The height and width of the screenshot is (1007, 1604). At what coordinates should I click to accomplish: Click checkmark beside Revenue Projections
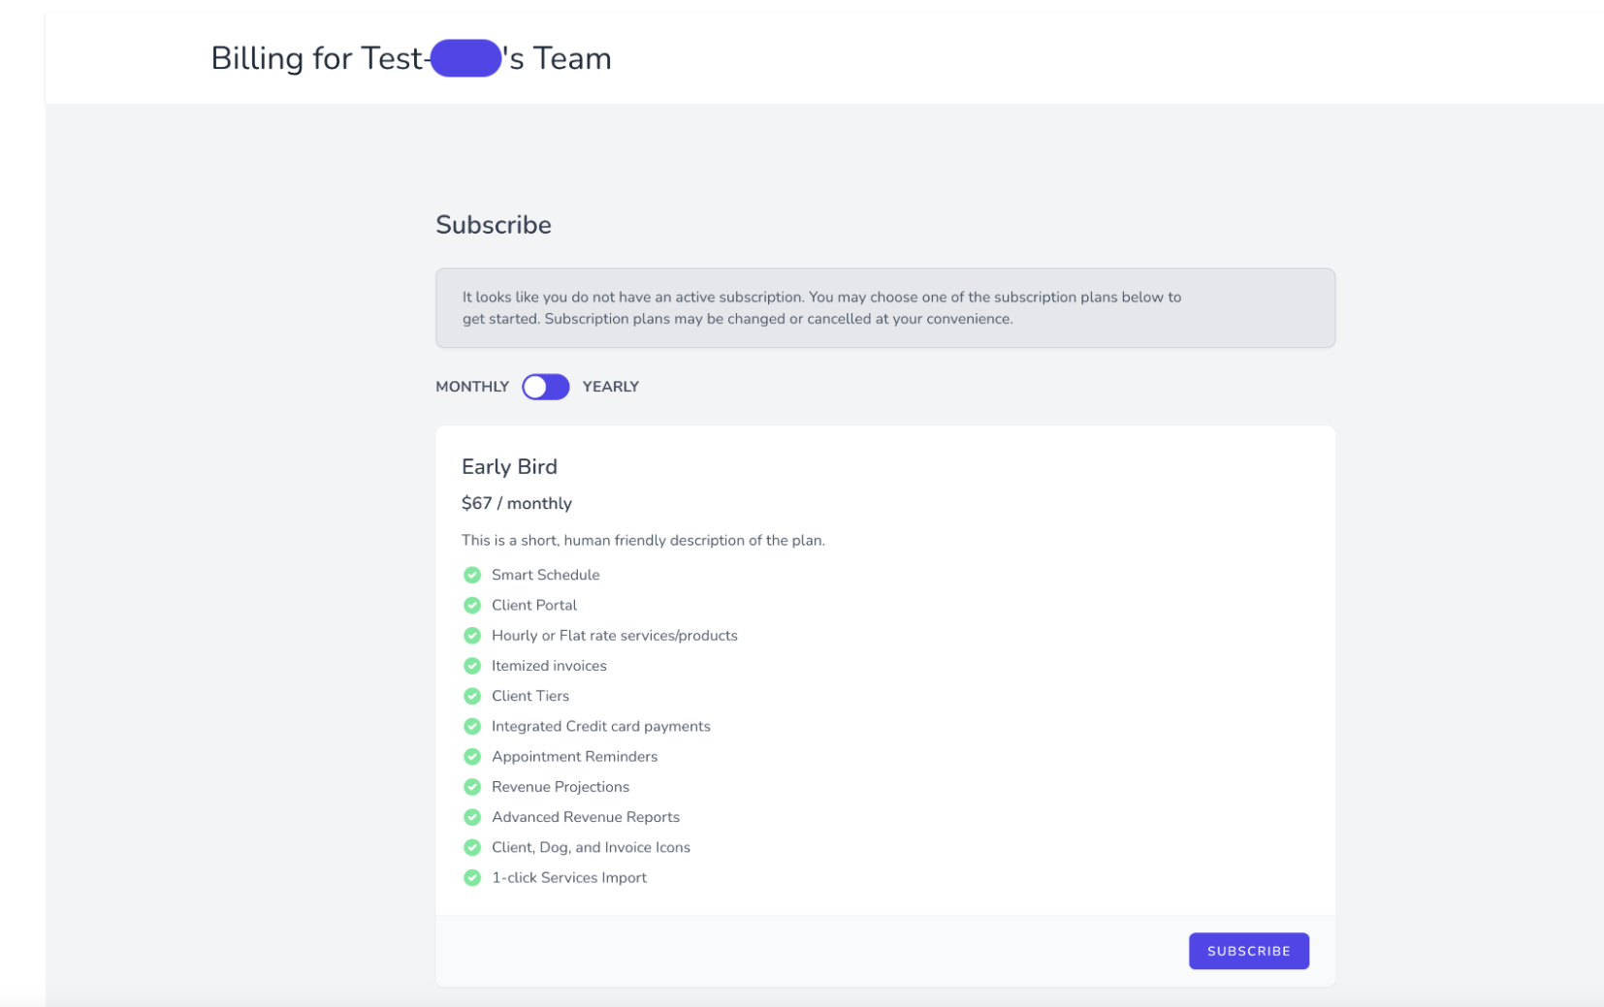click(x=472, y=787)
